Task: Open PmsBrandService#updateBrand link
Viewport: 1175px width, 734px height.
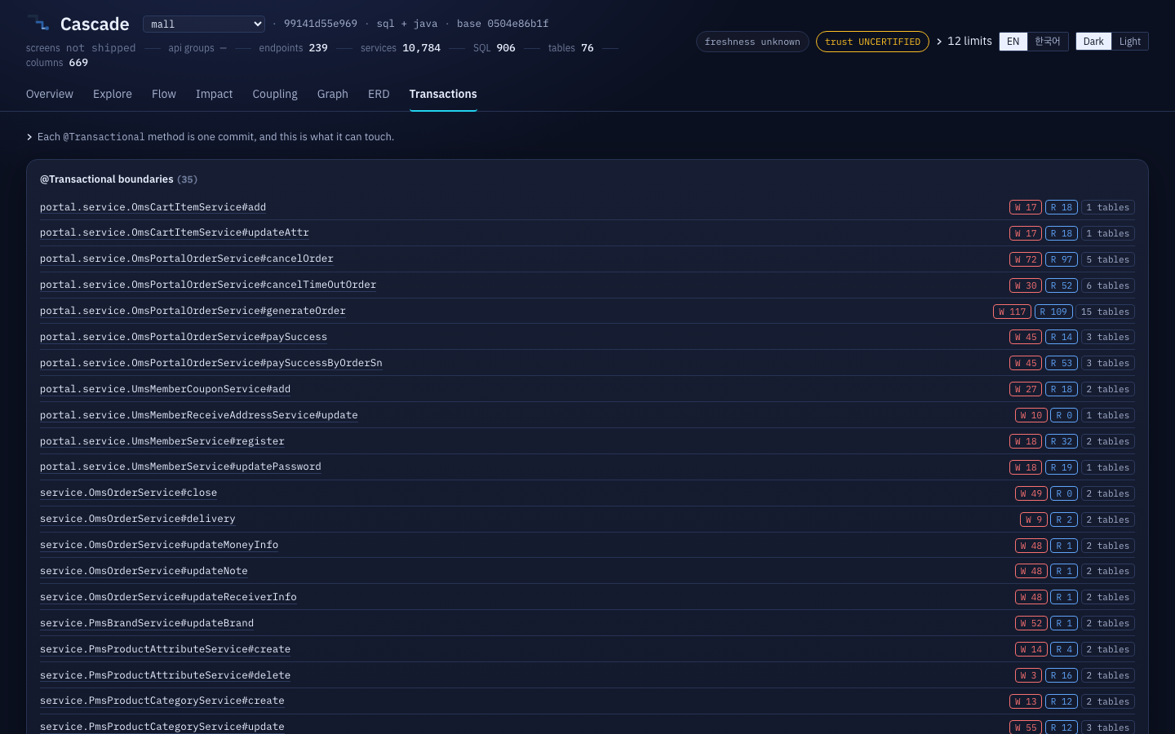Action: pyautogui.click(x=147, y=623)
